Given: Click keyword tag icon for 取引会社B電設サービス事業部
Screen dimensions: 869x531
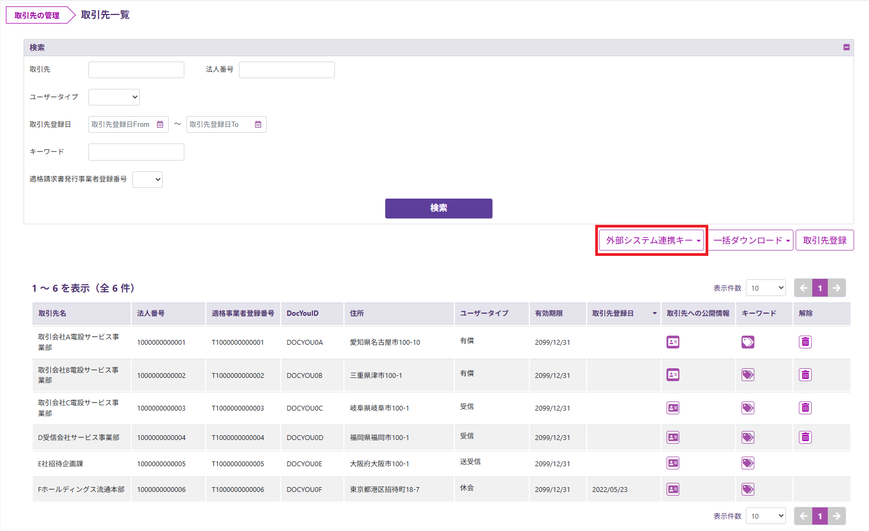Looking at the screenshot, I should (748, 375).
